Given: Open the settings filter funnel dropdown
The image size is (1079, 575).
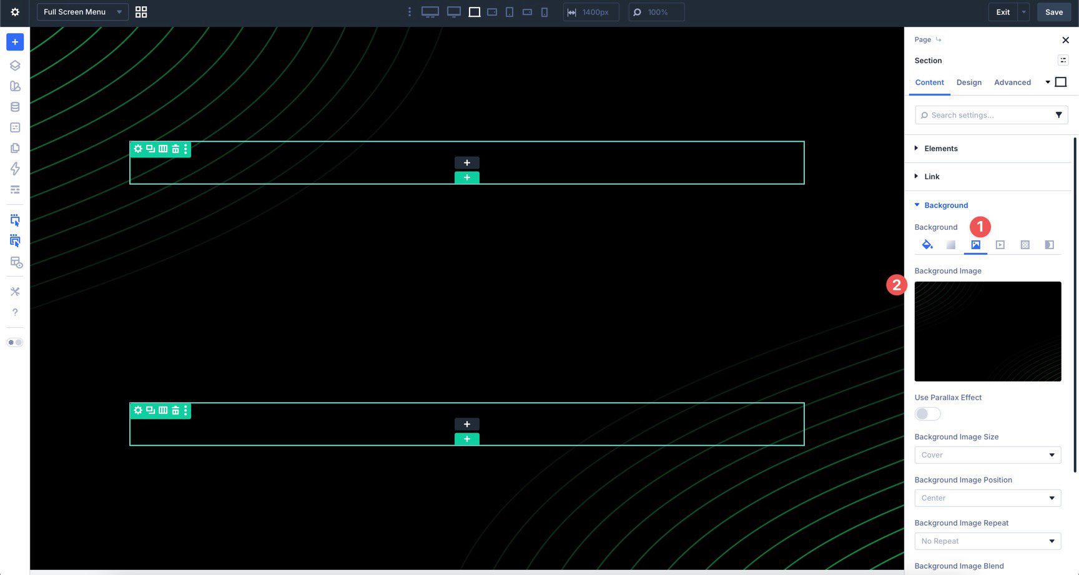Looking at the screenshot, I should (x=1059, y=115).
